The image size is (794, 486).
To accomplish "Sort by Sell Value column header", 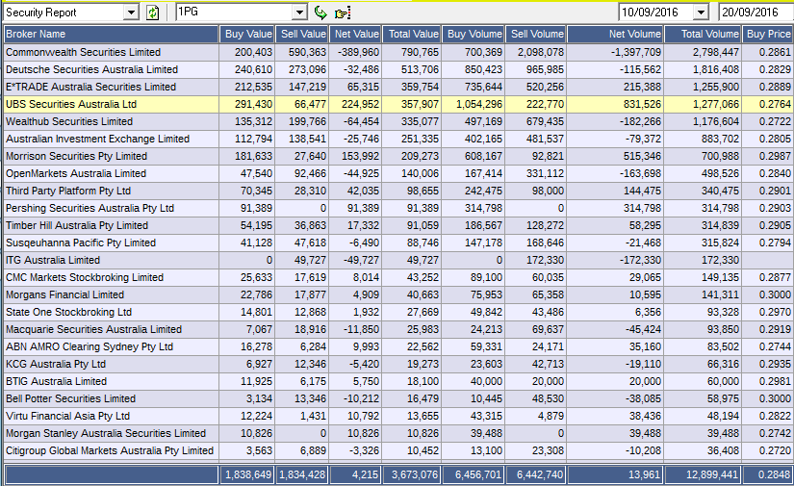I will click(x=302, y=34).
